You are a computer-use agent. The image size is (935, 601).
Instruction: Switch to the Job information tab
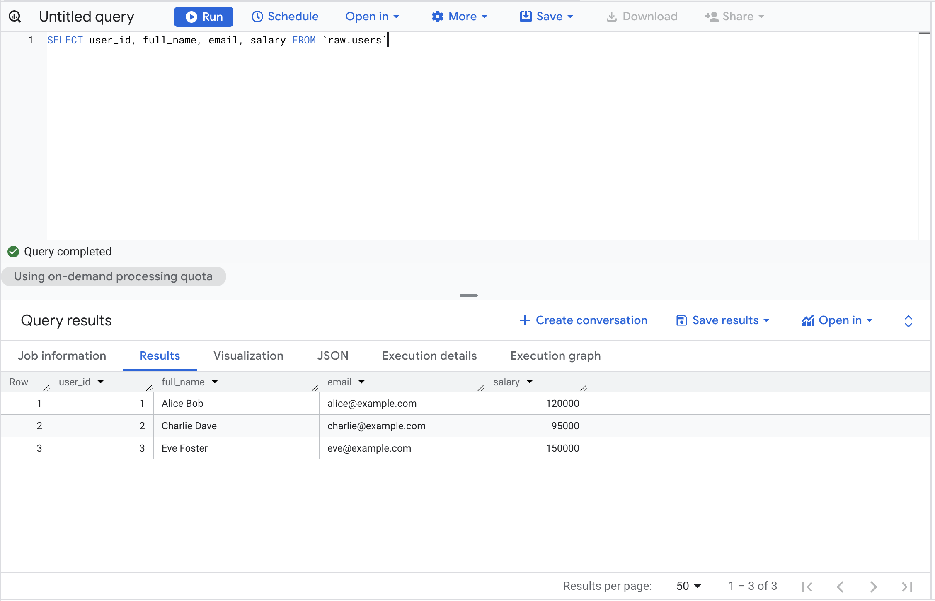pyautogui.click(x=62, y=356)
